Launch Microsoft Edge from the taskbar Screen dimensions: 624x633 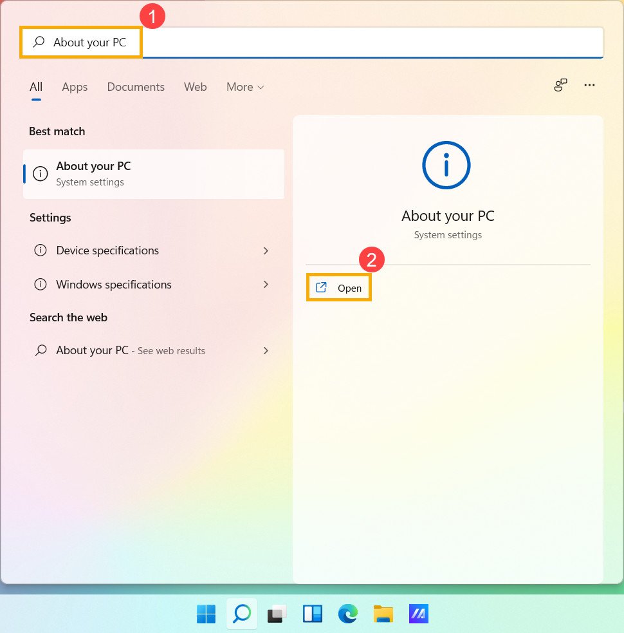point(347,614)
